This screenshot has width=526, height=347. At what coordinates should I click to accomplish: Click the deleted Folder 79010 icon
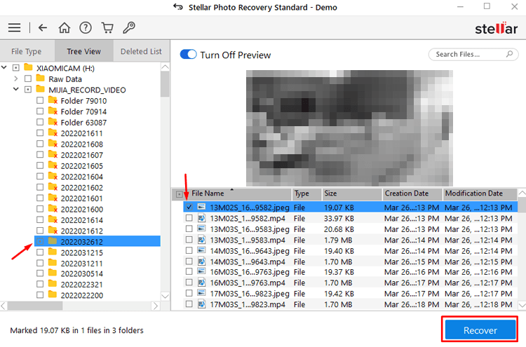[x=53, y=100]
